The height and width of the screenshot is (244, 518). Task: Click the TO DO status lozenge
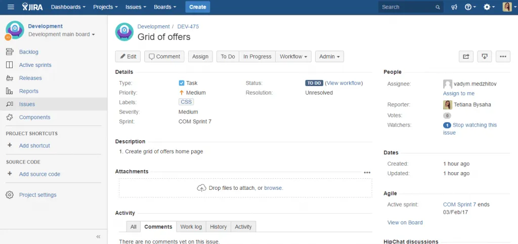tap(314, 84)
